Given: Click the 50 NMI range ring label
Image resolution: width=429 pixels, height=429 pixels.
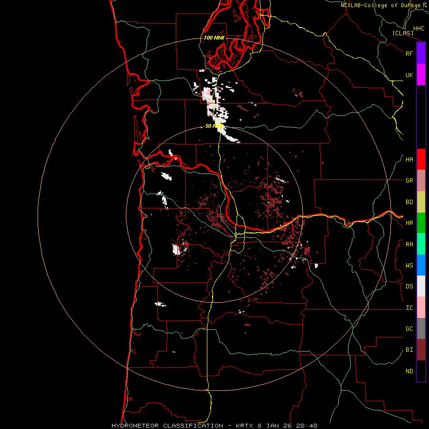Looking at the screenshot, I should [214, 126].
